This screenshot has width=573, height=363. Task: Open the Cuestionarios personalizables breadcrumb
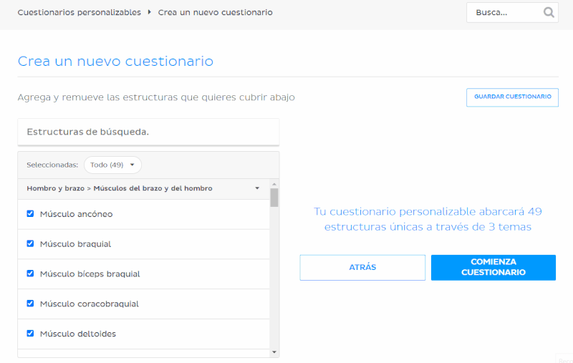(x=80, y=12)
